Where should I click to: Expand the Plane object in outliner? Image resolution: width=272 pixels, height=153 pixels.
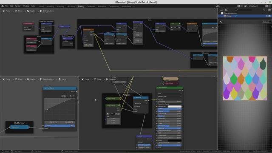pos(222,16)
